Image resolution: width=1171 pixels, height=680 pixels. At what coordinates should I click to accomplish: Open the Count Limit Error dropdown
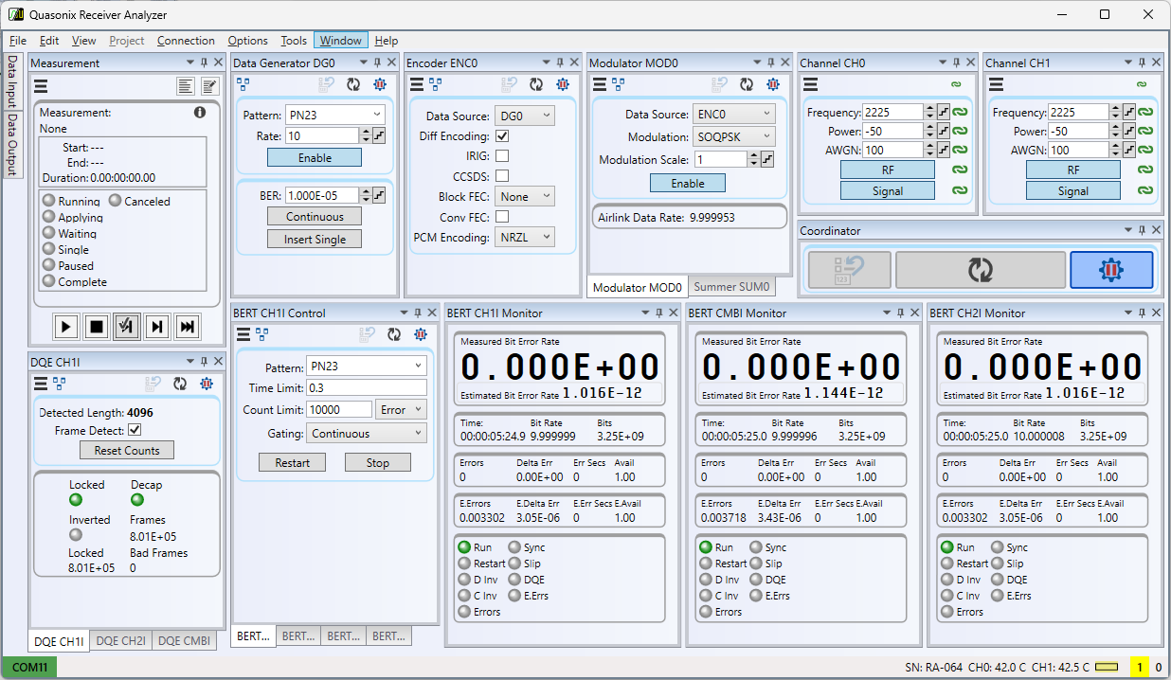401,410
